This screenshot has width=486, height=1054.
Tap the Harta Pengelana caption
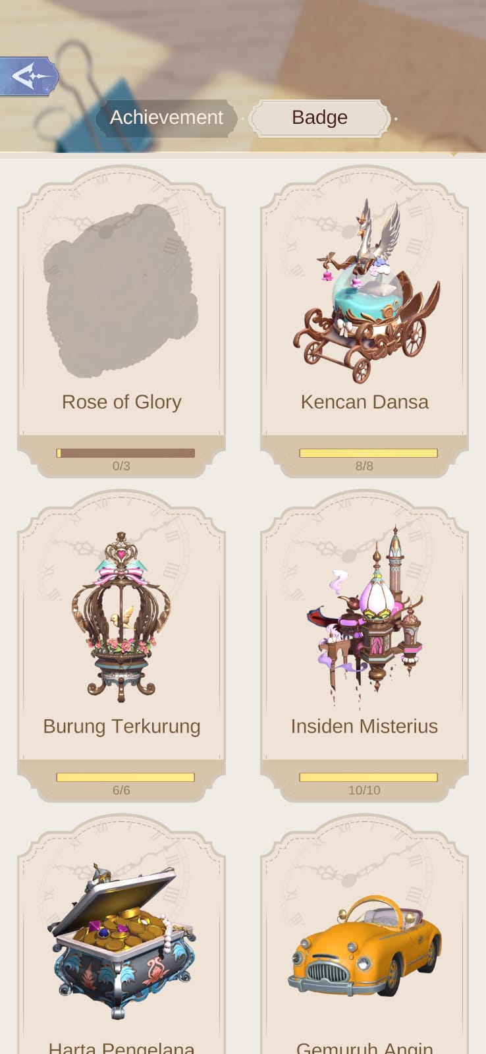click(121, 1047)
